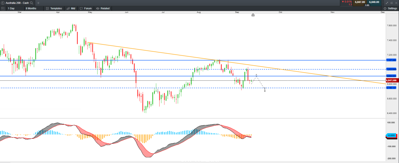
Task: Open the Forum chat panel
Action: (x=85, y=8)
